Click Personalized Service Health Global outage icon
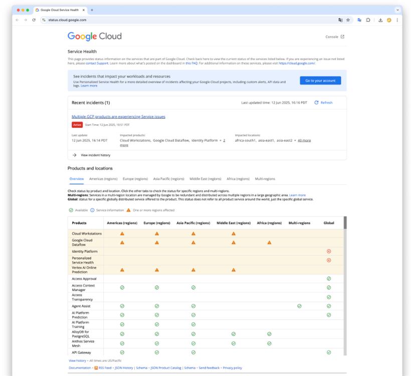Viewport: 411px width, 376px height. coord(329,260)
